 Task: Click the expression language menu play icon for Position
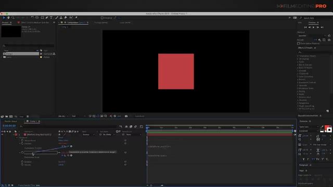(71, 146)
